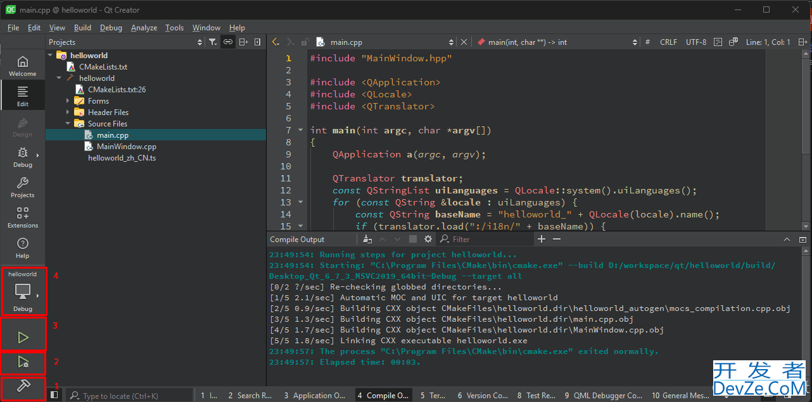Click the Run button (green play arrow)
This screenshot has height=402, width=812.
pyautogui.click(x=23, y=338)
